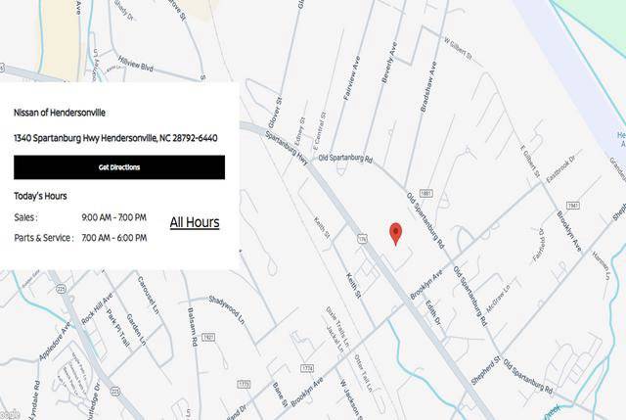Click the Sales hours row
Image resolution: width=626 pixels, height=420 pixels.
[80, 216]
